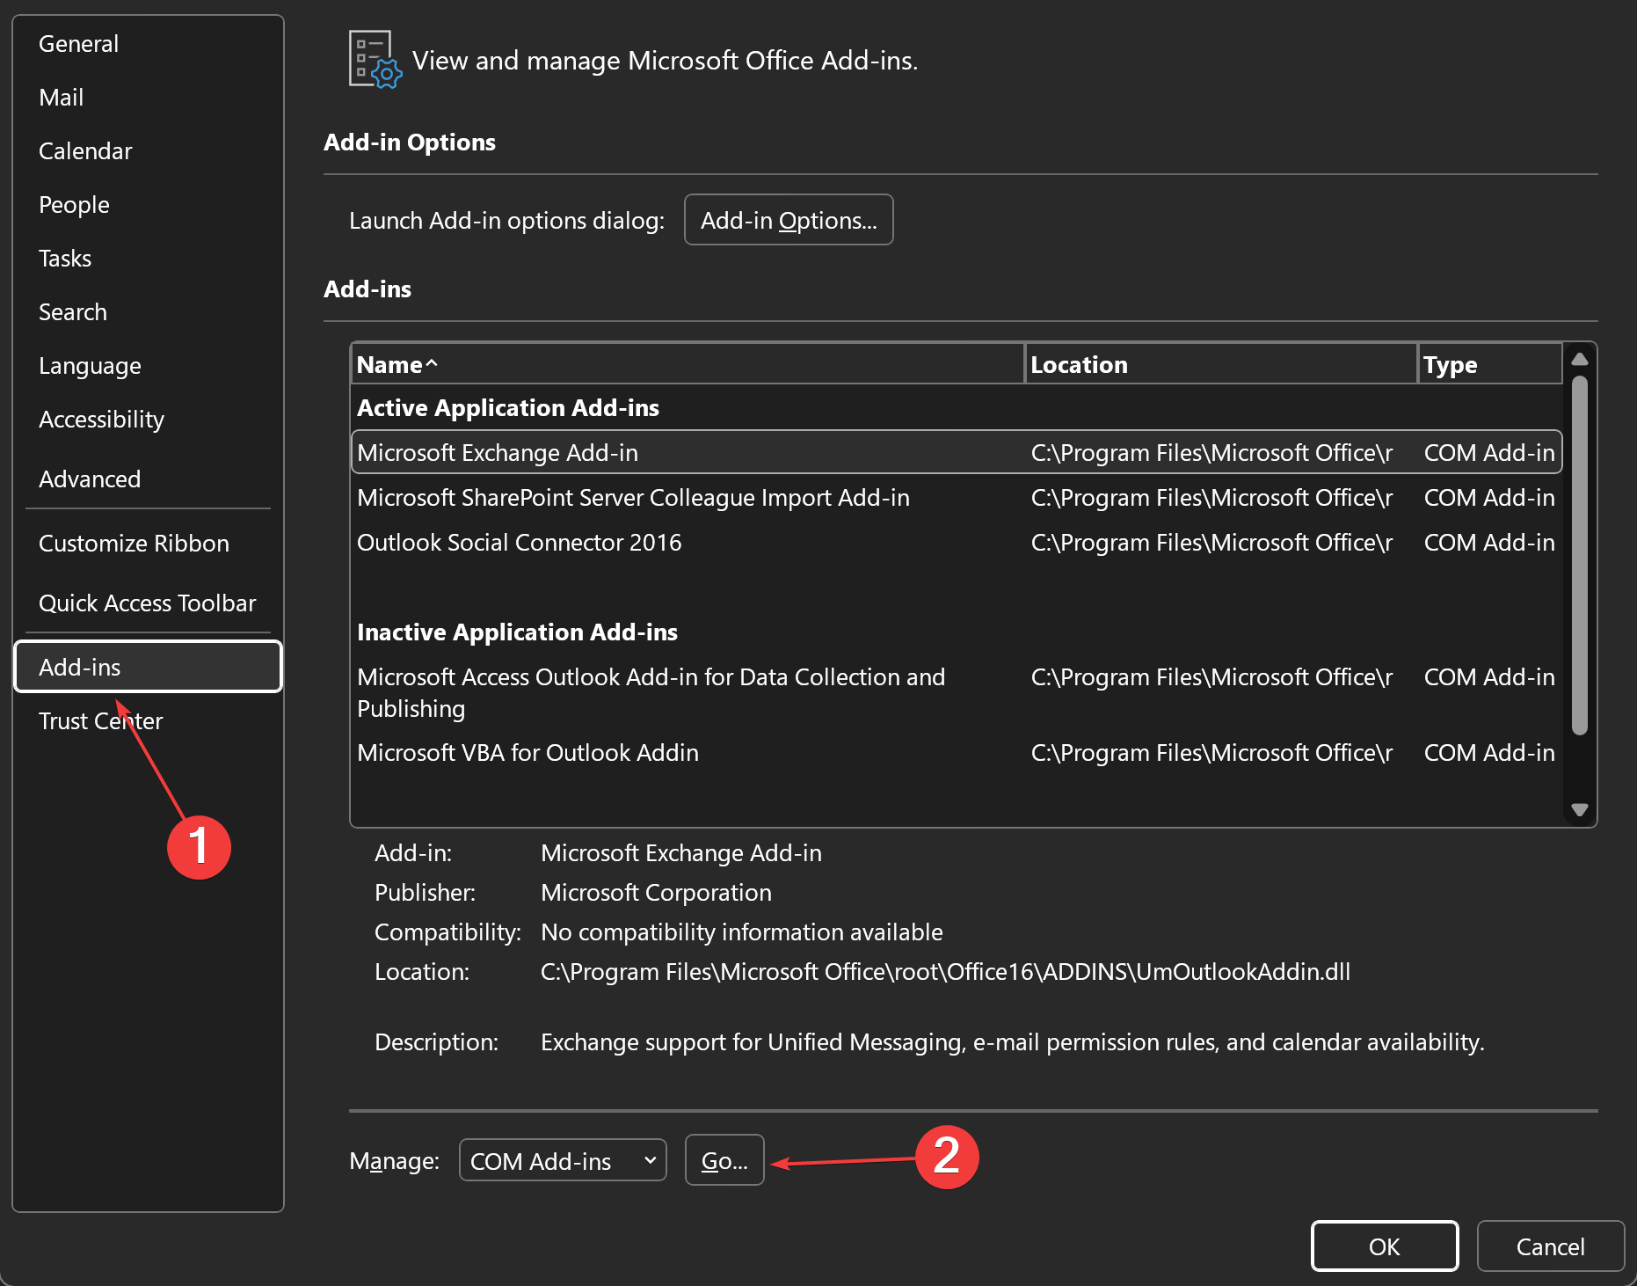Select Mail in the sidebar

148,98
